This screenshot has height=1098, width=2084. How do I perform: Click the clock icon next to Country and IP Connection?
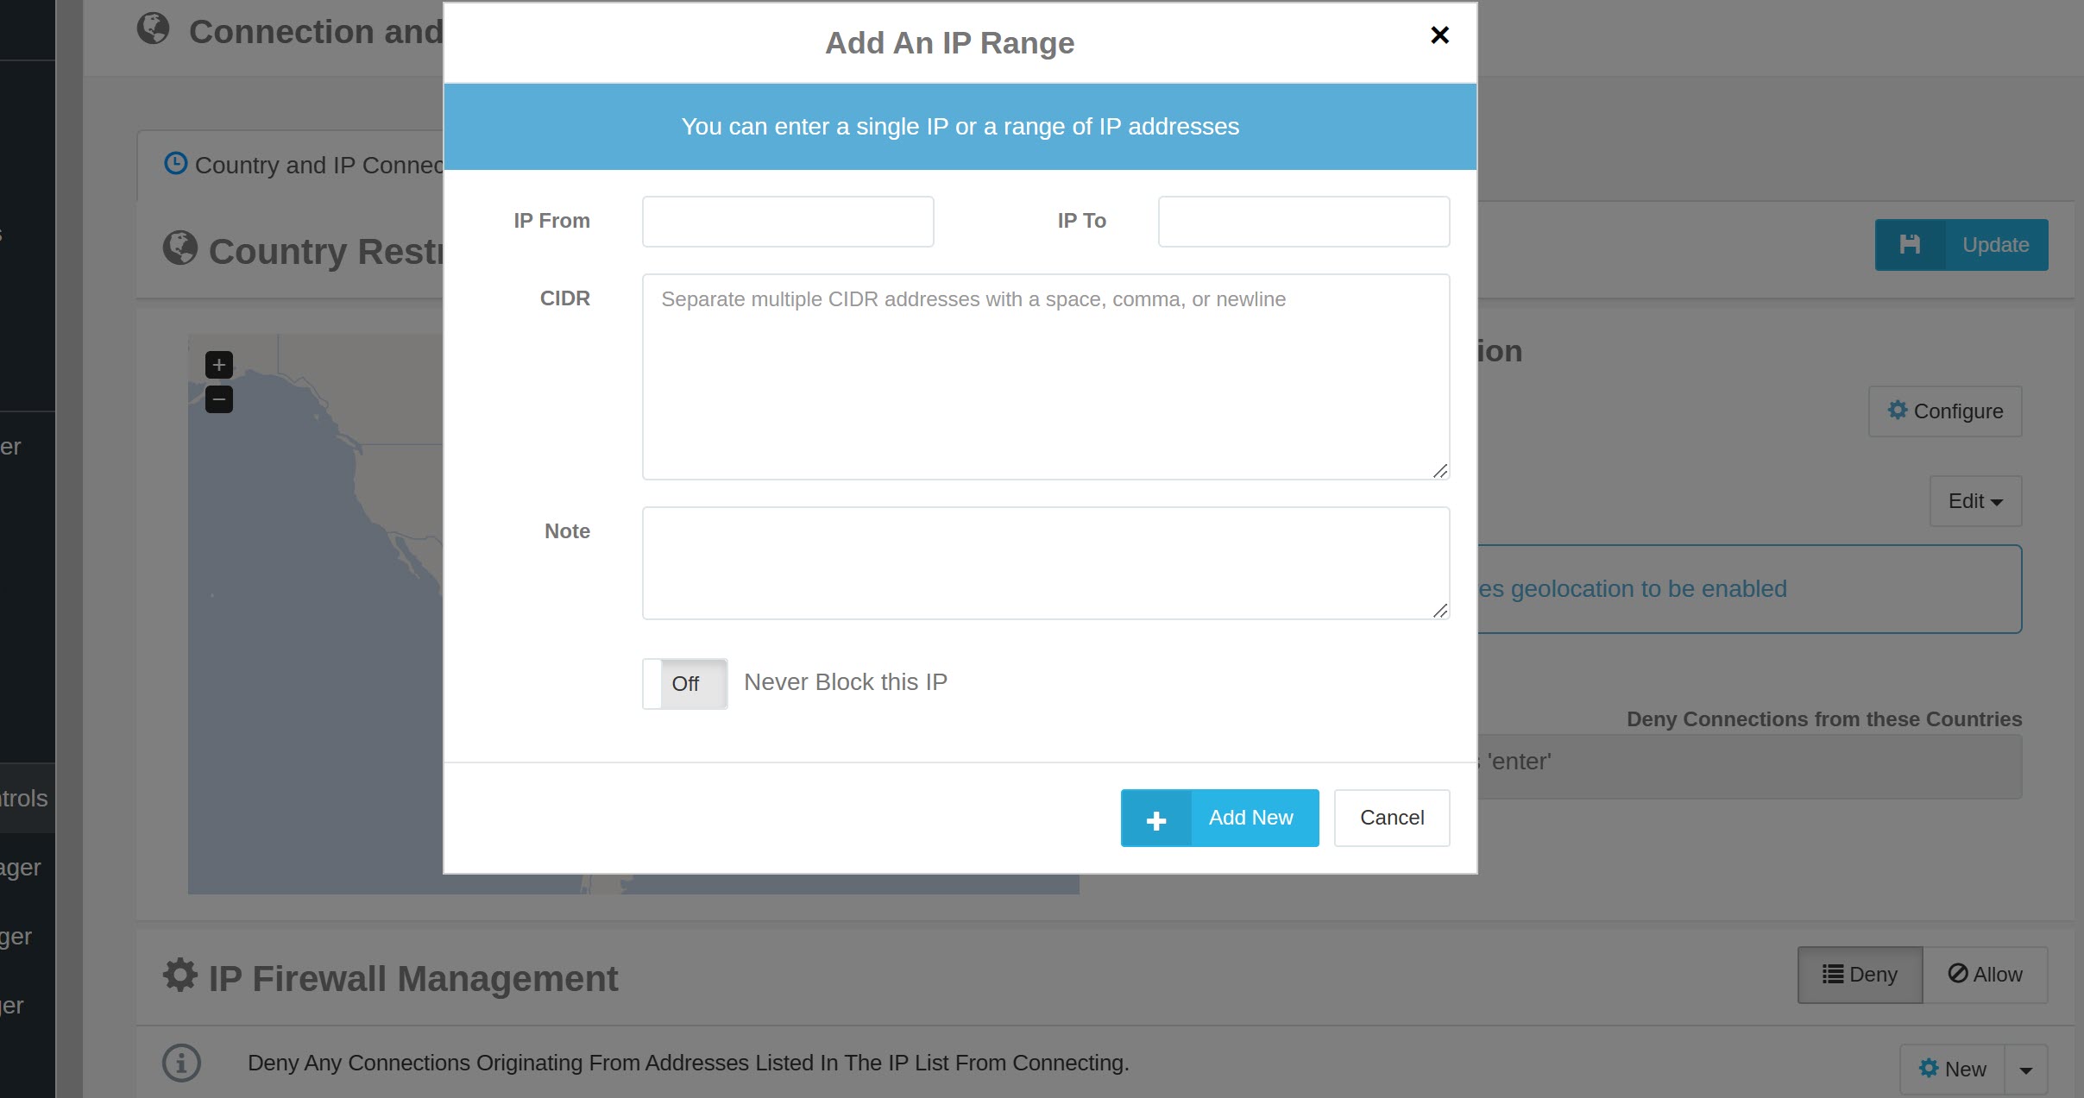click(176, 163)
